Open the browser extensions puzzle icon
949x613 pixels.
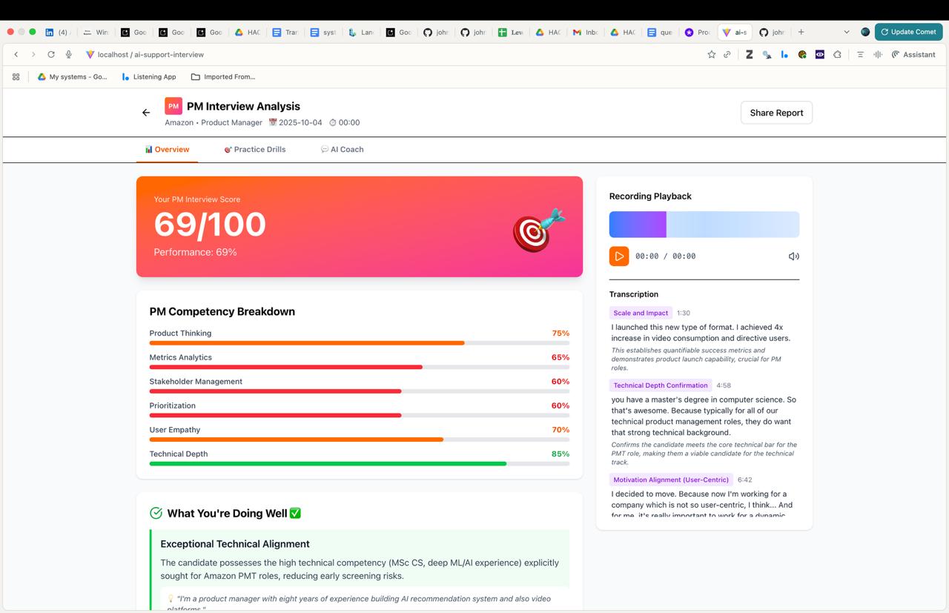pos(837,54)
